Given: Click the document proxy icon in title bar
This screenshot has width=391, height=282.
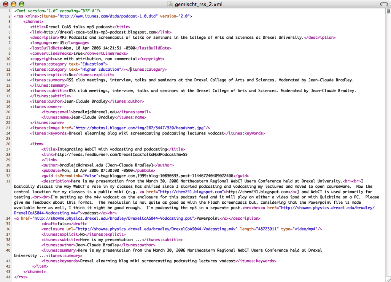Looking at the screenshot, I should 172,4.
